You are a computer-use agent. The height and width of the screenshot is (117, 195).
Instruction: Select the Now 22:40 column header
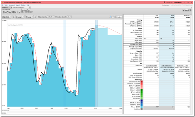tap(167, 16)
